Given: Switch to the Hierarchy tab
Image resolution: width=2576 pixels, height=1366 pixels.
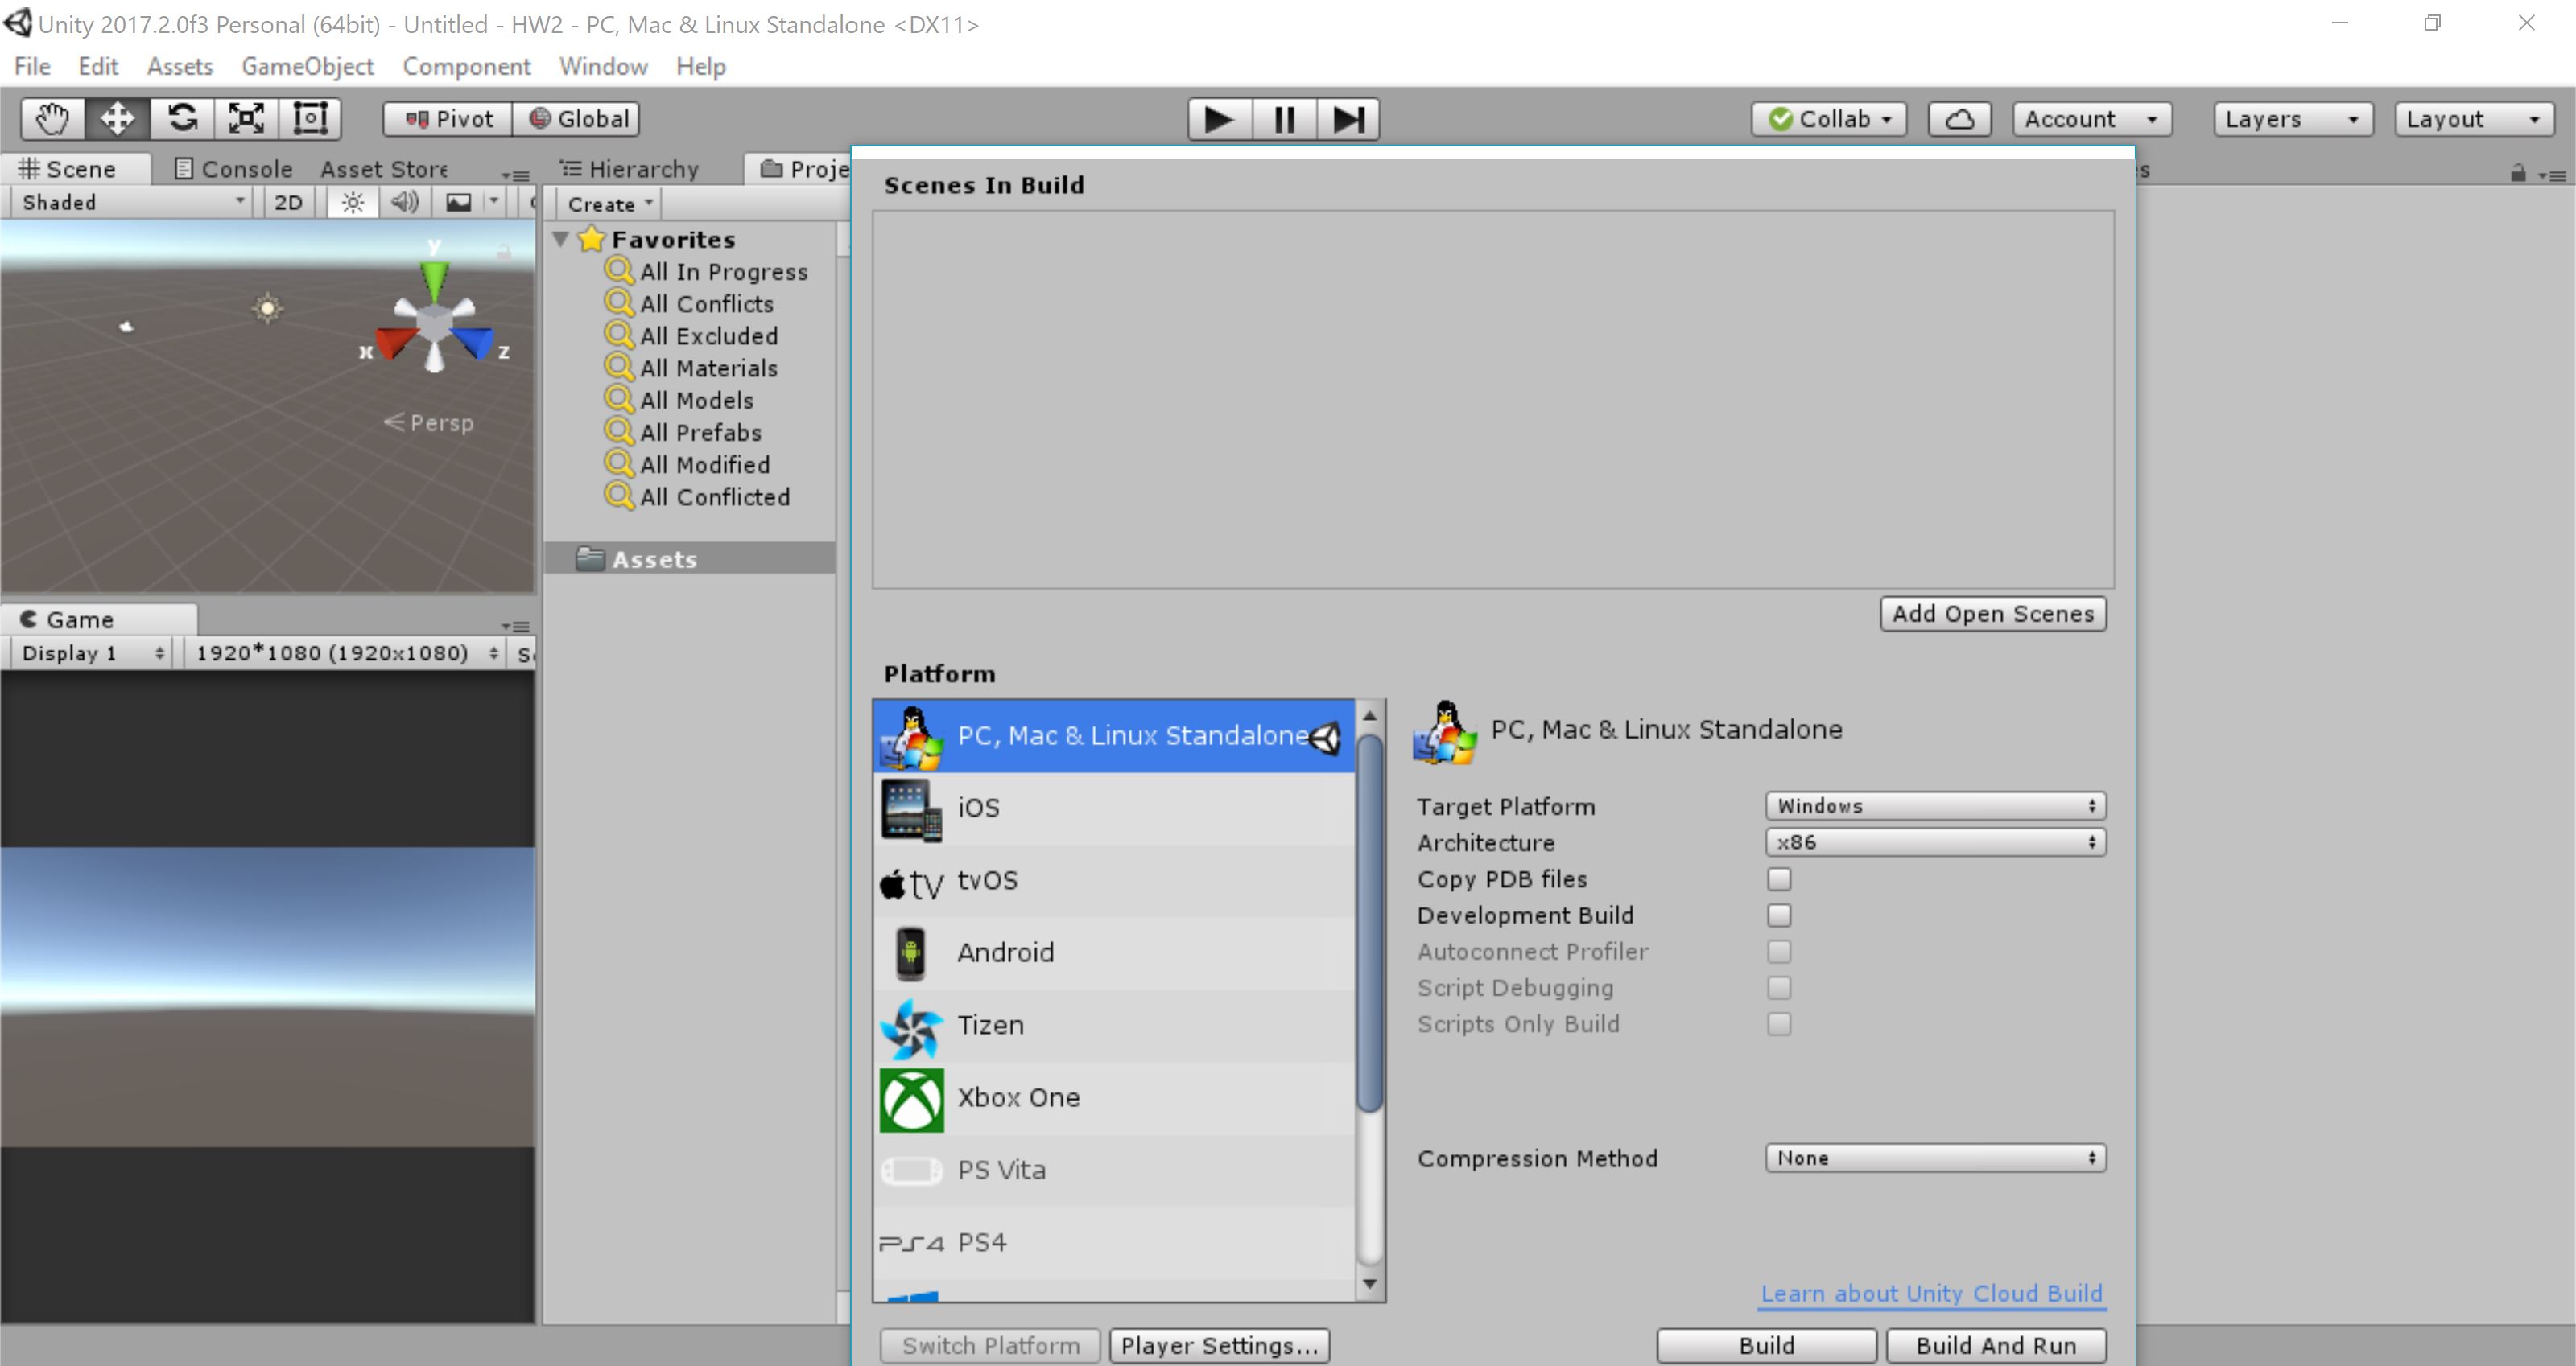Looking at the screenshot, I should [x=630, y=169].
